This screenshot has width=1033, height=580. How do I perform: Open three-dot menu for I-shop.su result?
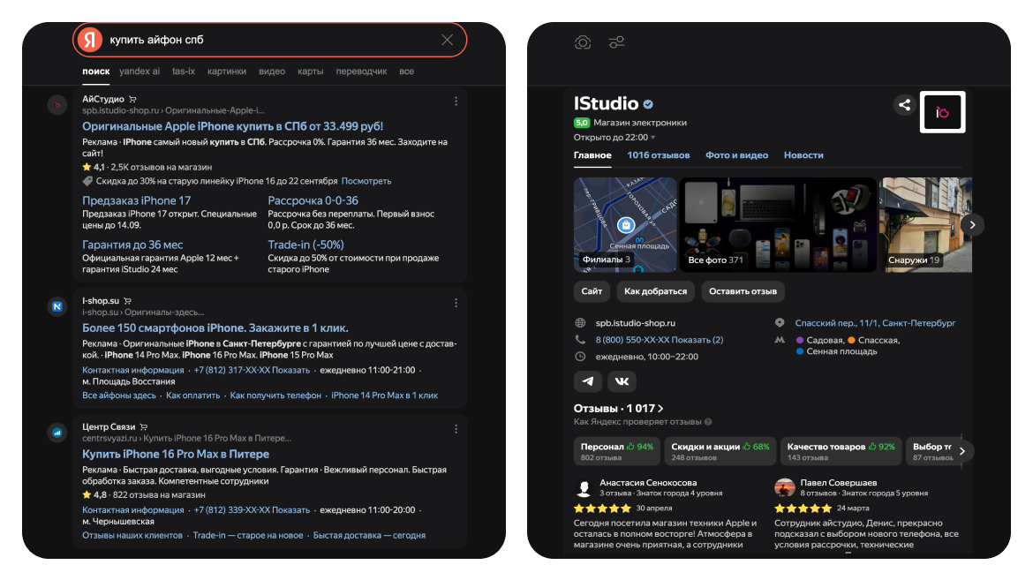[456, 303]
